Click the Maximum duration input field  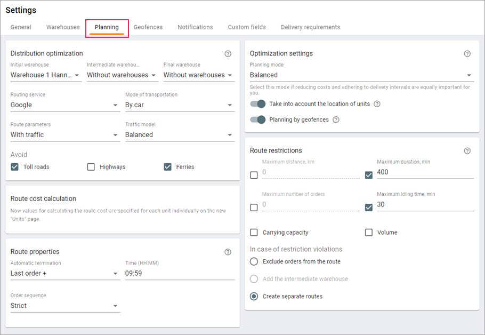point(424,172)
